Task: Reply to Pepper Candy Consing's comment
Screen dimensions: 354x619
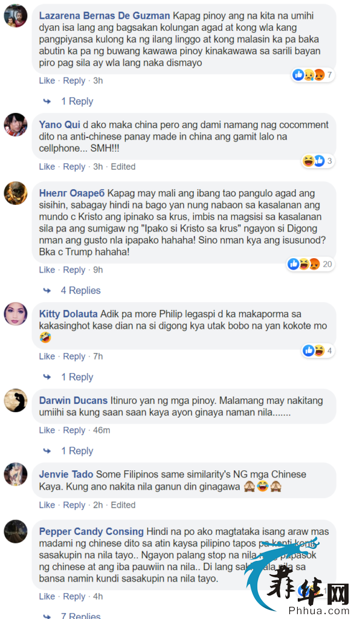Action: (74, 597)
